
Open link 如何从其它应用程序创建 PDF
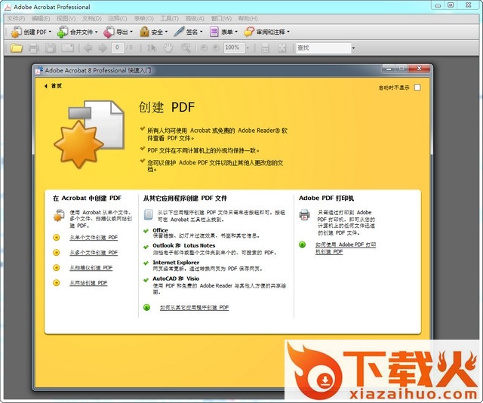click(194, 307)
